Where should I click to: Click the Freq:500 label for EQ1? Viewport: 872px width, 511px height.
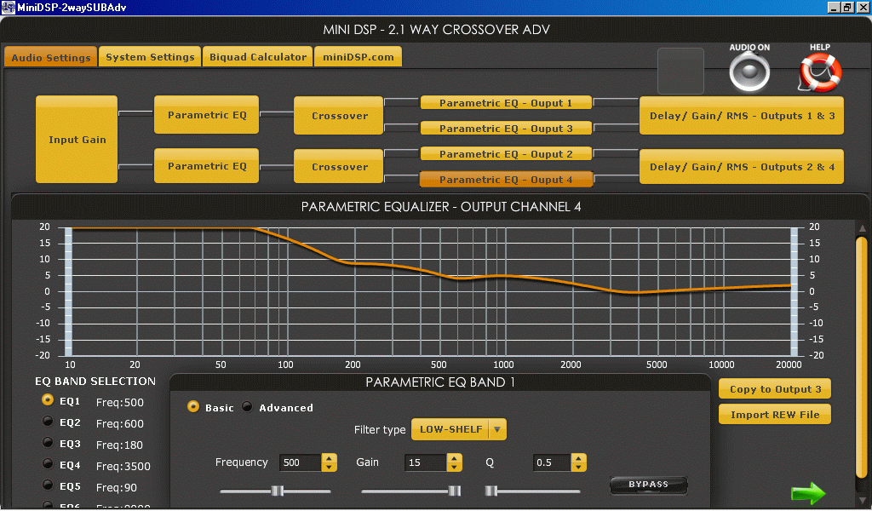119,402
